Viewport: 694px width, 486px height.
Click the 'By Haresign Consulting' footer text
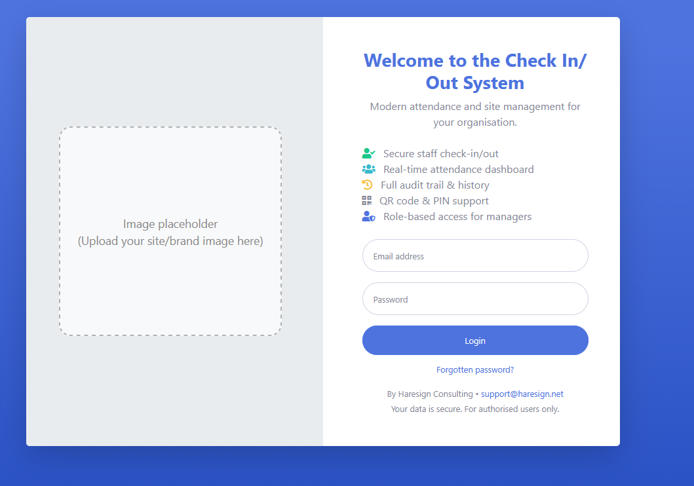430,394
